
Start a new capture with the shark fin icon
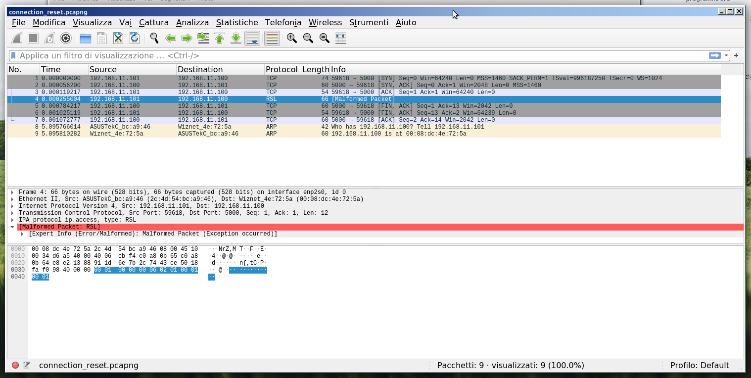click(x=17, y=38)
